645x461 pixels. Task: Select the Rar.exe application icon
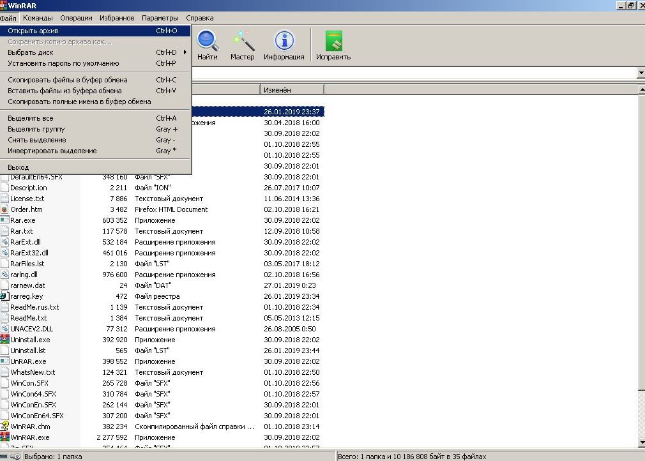(4, 220)
